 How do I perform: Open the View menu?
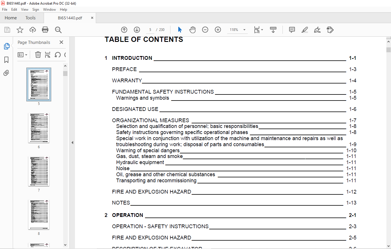pyautogui.click(x=25, y=10)
